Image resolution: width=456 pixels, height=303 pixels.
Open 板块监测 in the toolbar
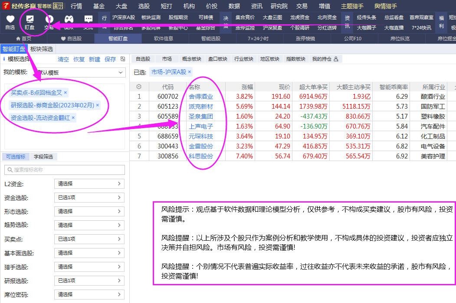[151, 17]
